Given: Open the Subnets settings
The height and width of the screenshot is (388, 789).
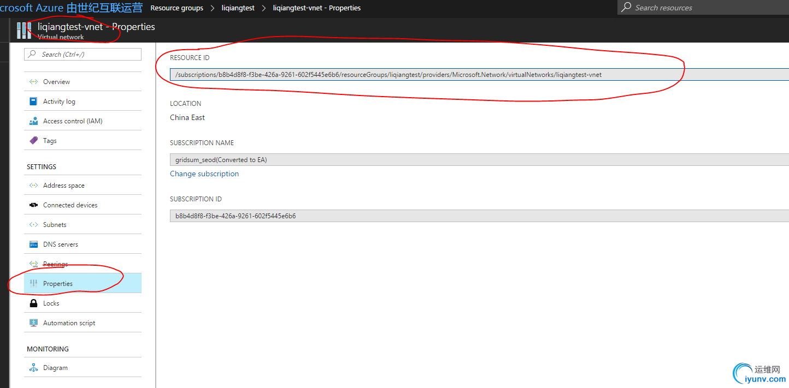Looking at the screenshot, I should click(x=83, y=225).
